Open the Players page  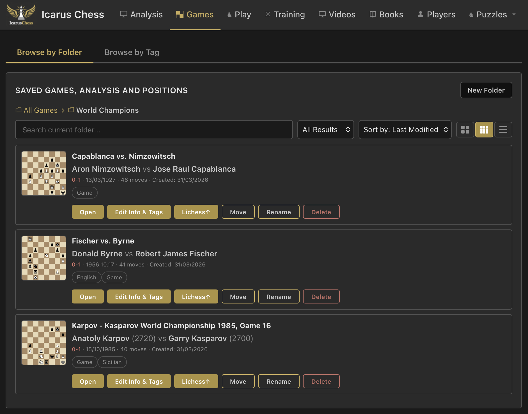pos(437,15)
